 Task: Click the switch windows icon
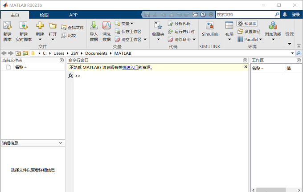(195, 15)
